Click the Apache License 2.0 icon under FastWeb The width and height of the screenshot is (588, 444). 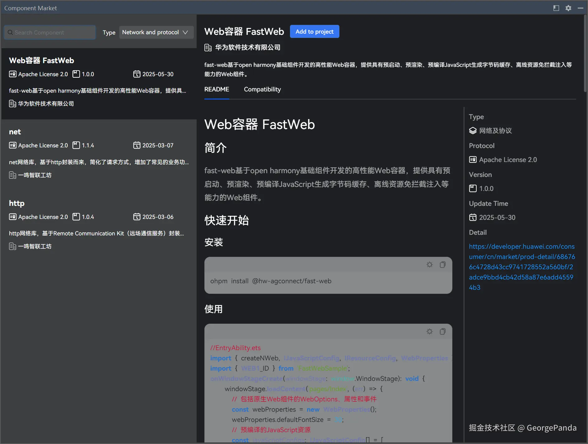tap(12, 74)
